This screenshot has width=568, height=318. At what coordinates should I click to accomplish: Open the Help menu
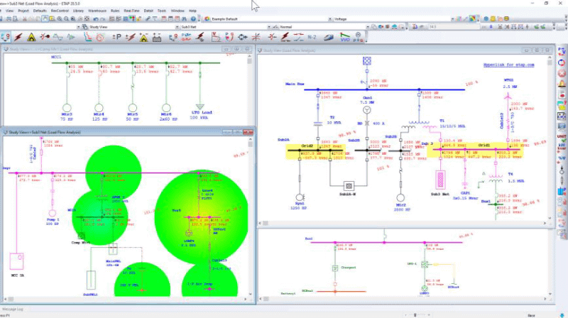[x=192, y=11]
